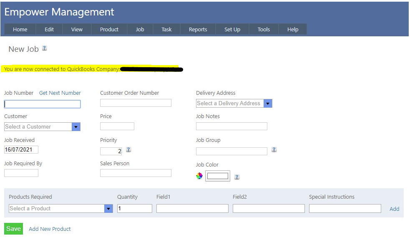Viewport: 410px width, 240px height.
Task: Open the Product menu
Action: tap(109, 30)
